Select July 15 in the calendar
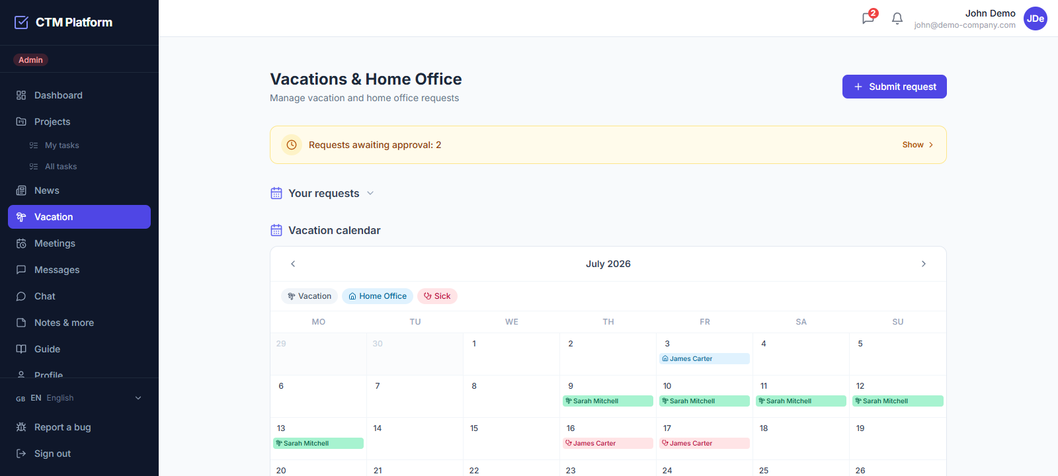This screenshot has width=1058, height=476. (x=511, y=439)
